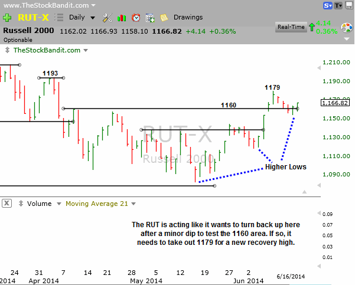Viewport: 355px width, 285px height.
Task: Expand the TheStockBandit.com pane dropdown arrow
Action: click(x=86, y=50)
